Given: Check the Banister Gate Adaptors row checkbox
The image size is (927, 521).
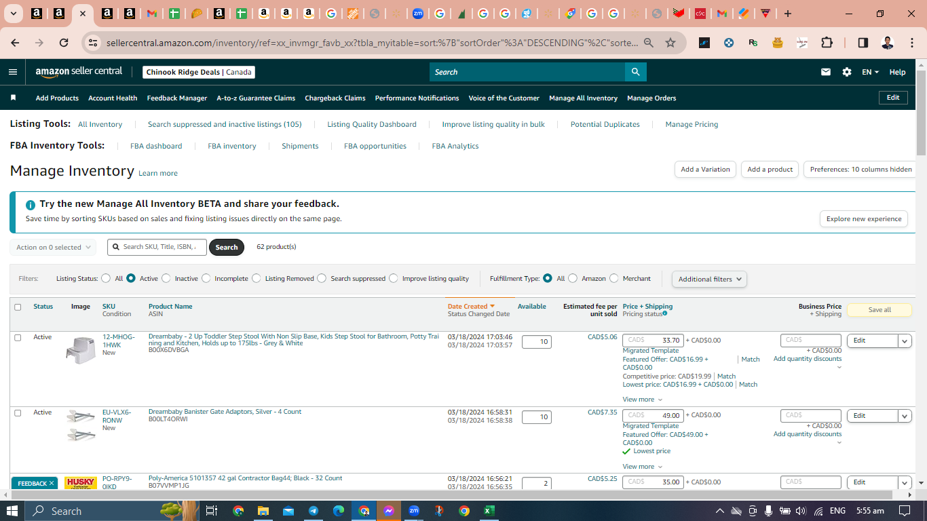Looking at the screenshot, I should click(18, 412).
